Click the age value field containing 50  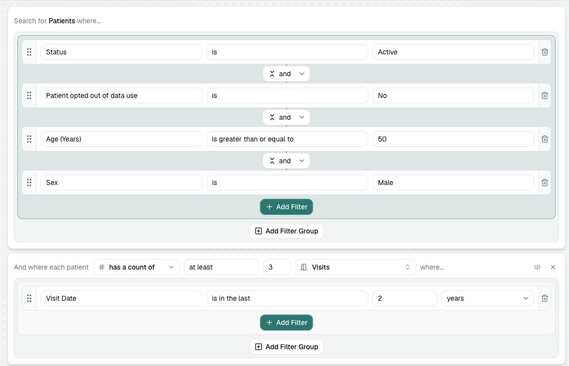coord(453,139)
